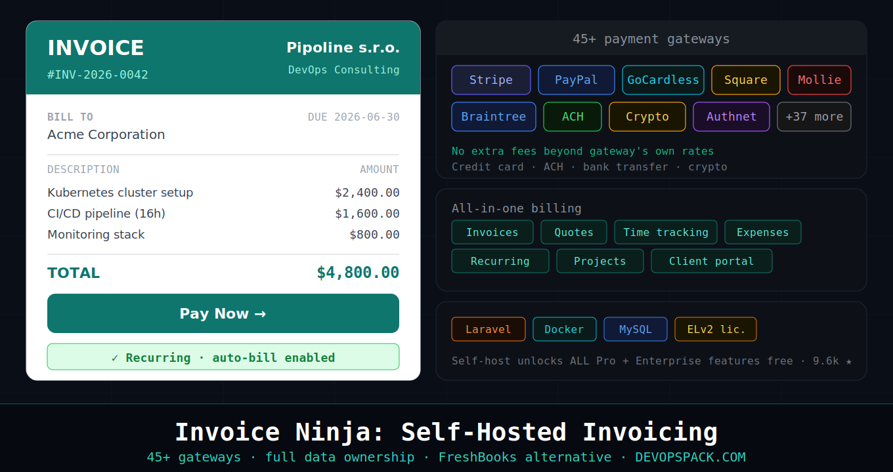Pick the Square gateway chip
The height and width of the screenshot is (472, 893).
[x=746, y=80]
